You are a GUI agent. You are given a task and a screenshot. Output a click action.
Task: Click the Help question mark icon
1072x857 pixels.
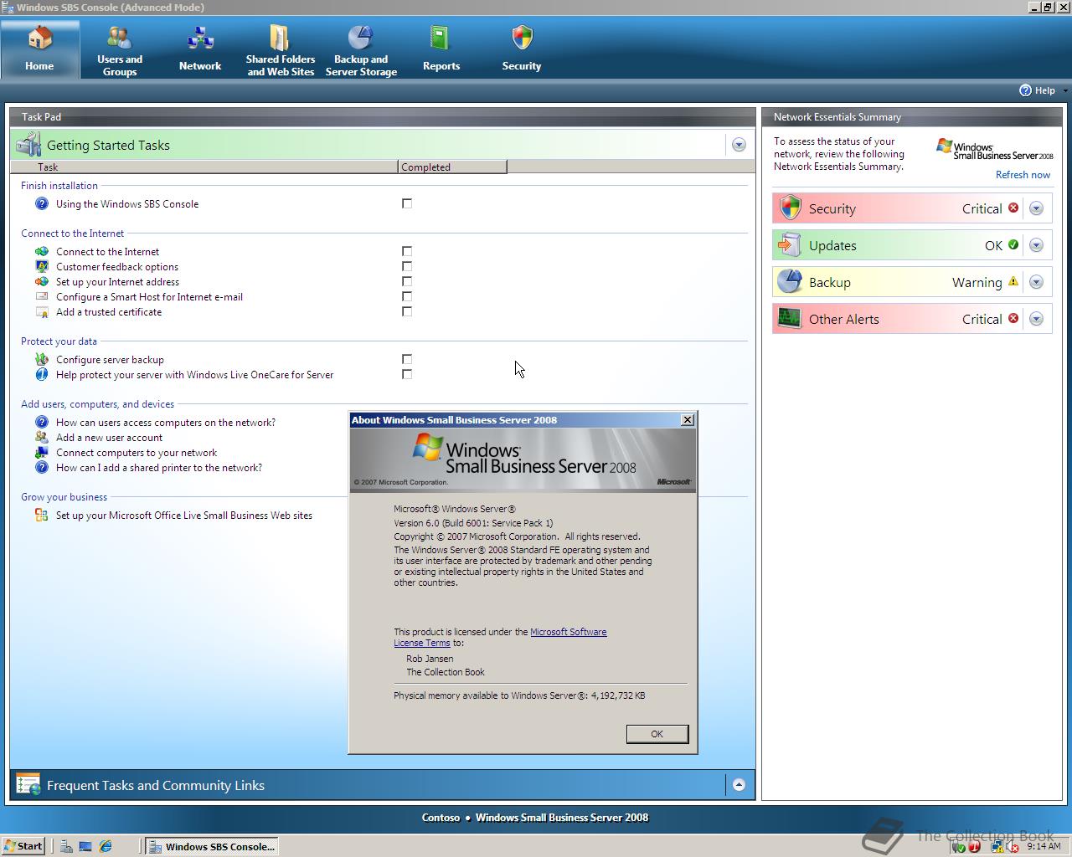click(x=1025, y=90)
